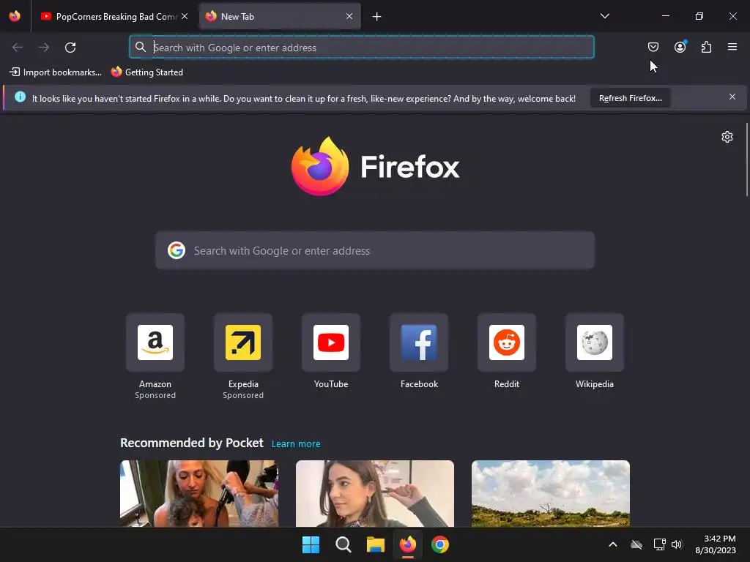Click the Refresh Firefox button
Image resolution: width=750 pixels, height=562 pixels.
coord(630,98)
